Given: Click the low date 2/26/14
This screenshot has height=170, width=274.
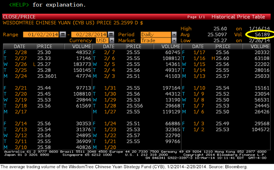Looking at the screenshot, I should click(x=259, y=41).
